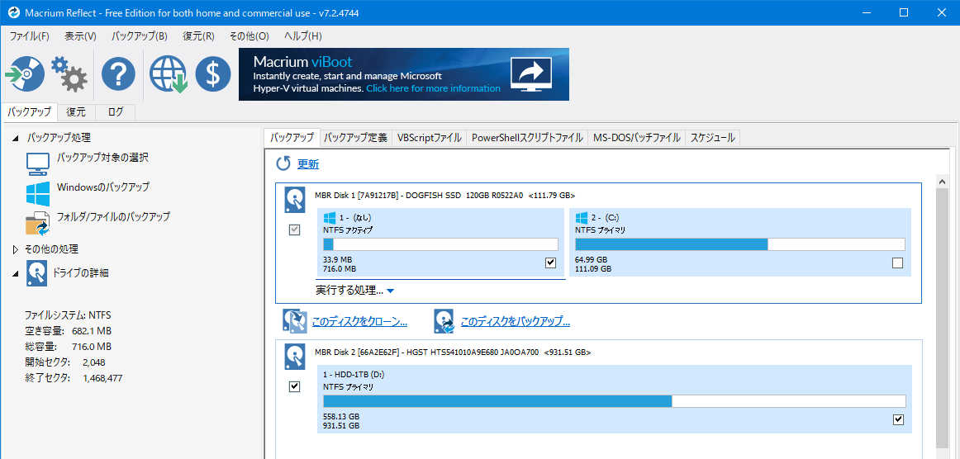
Task: Click the globe update download icon
Action: click(168, 74)
